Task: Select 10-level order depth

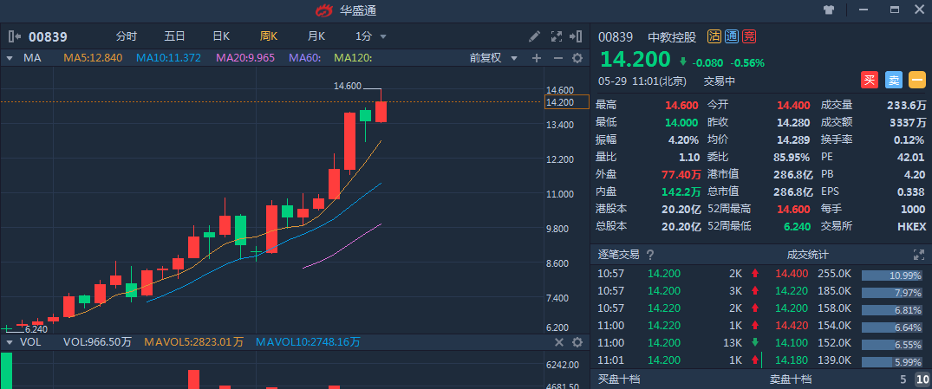Action: click(922, 379)
